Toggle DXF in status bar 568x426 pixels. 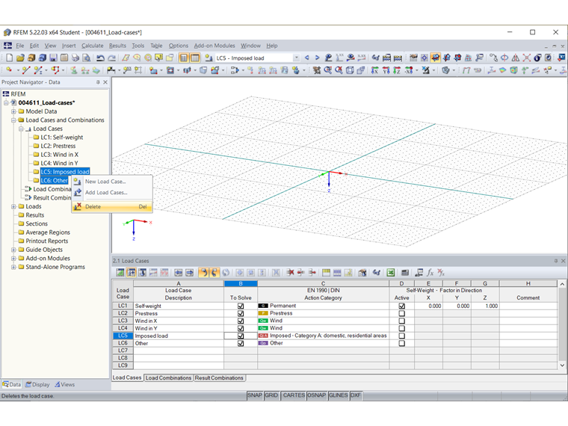click(x=356, y=395)
